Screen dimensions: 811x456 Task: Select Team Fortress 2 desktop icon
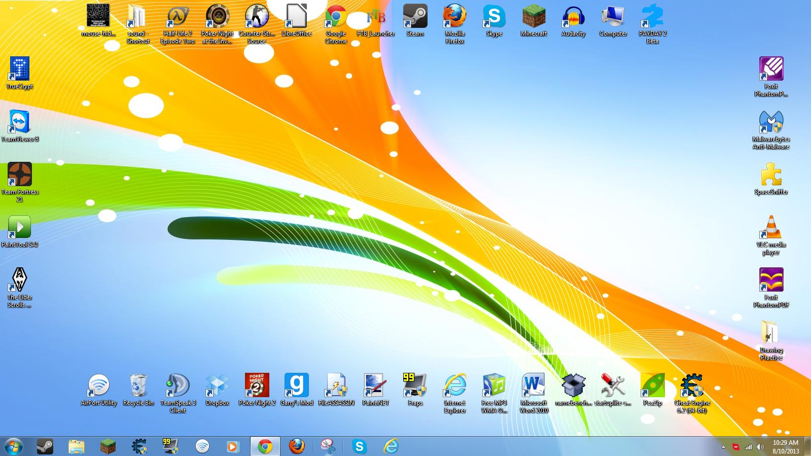20,183
